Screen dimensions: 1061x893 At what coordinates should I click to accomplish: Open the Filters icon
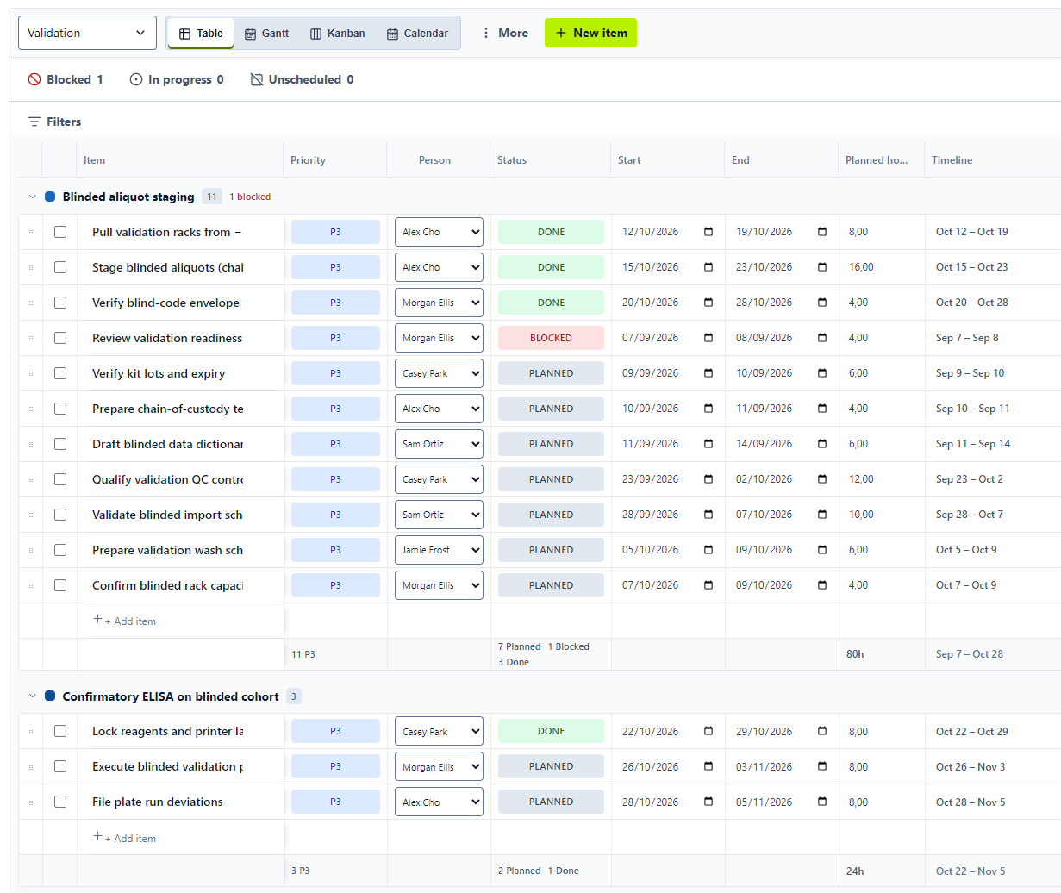pyautogui.click(x=34, y=122)
